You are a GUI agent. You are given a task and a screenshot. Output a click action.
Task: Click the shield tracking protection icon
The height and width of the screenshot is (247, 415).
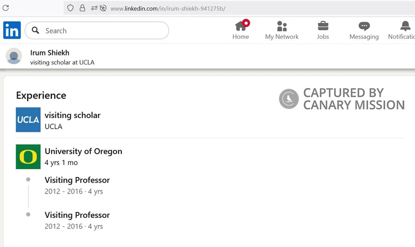(x=70, y=8)
